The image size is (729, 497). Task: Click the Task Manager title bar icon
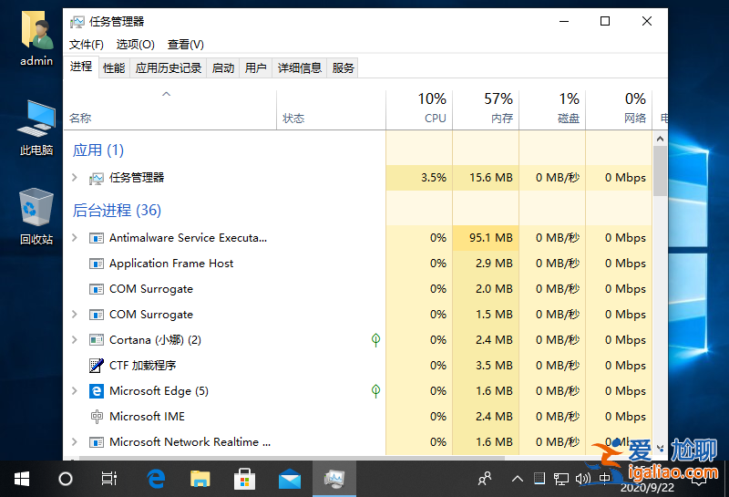tap(77, 21)
